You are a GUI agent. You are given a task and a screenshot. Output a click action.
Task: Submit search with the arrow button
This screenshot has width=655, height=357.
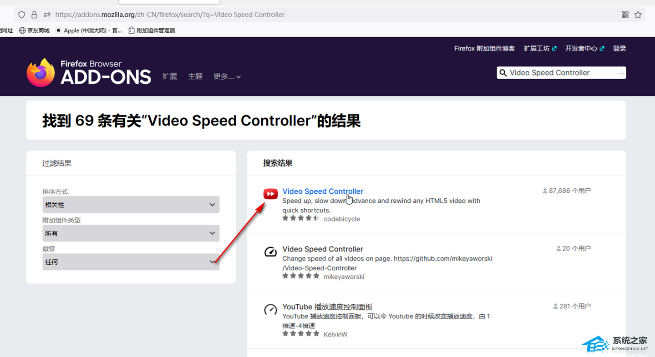(x=620, y=73)
